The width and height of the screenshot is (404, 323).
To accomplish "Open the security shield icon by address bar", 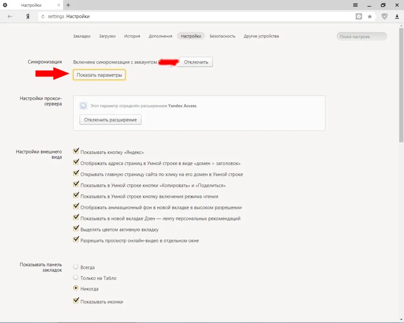I will pos(384,17).
